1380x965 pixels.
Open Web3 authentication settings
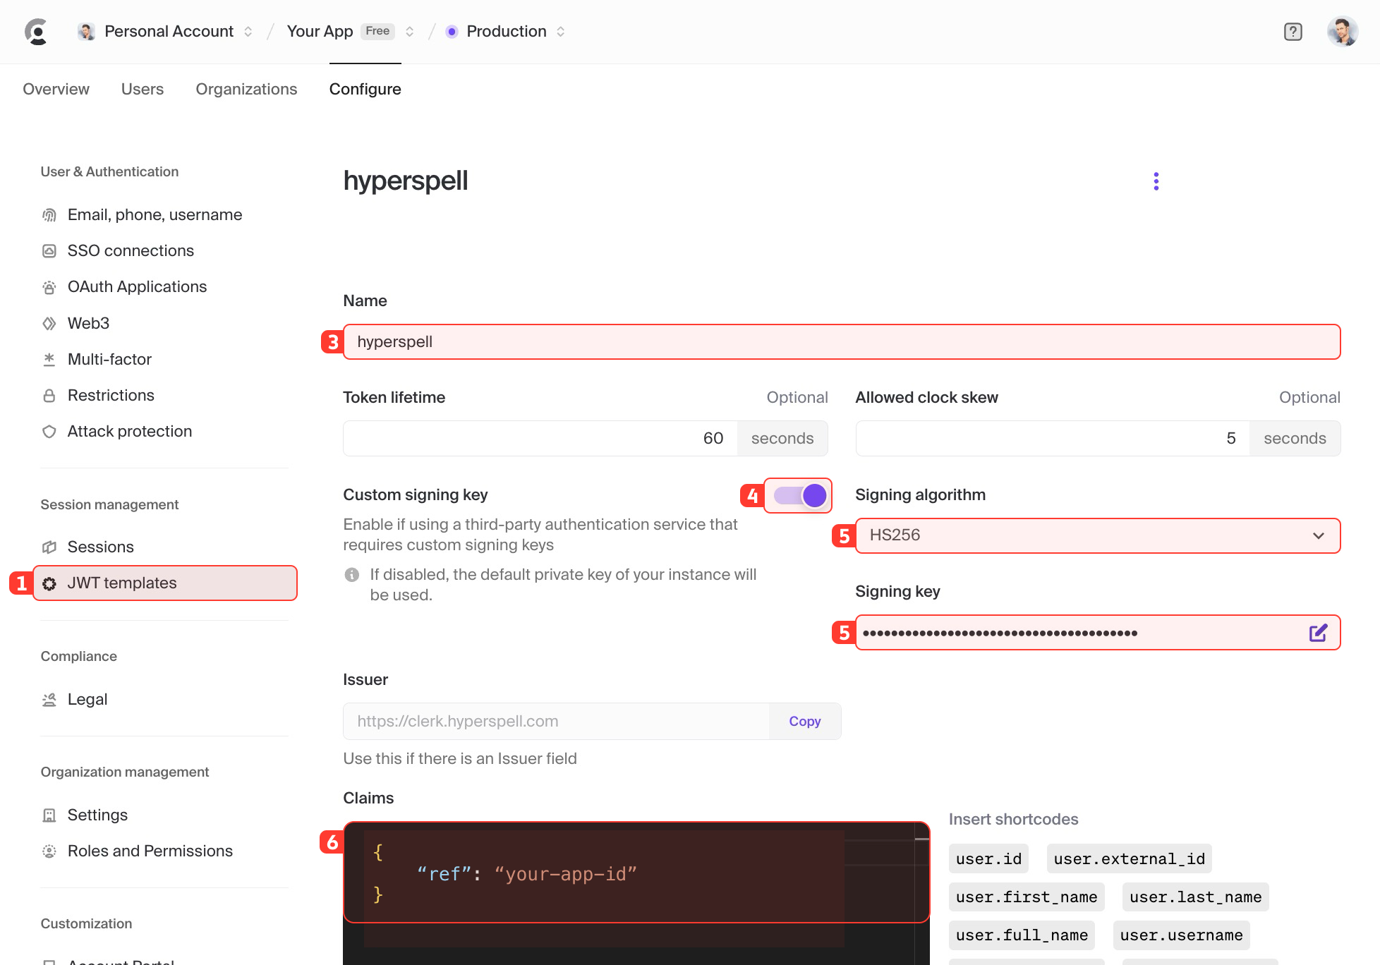point(88,323)
